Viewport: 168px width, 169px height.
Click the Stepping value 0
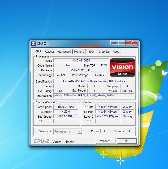click(x=127, y=86)
